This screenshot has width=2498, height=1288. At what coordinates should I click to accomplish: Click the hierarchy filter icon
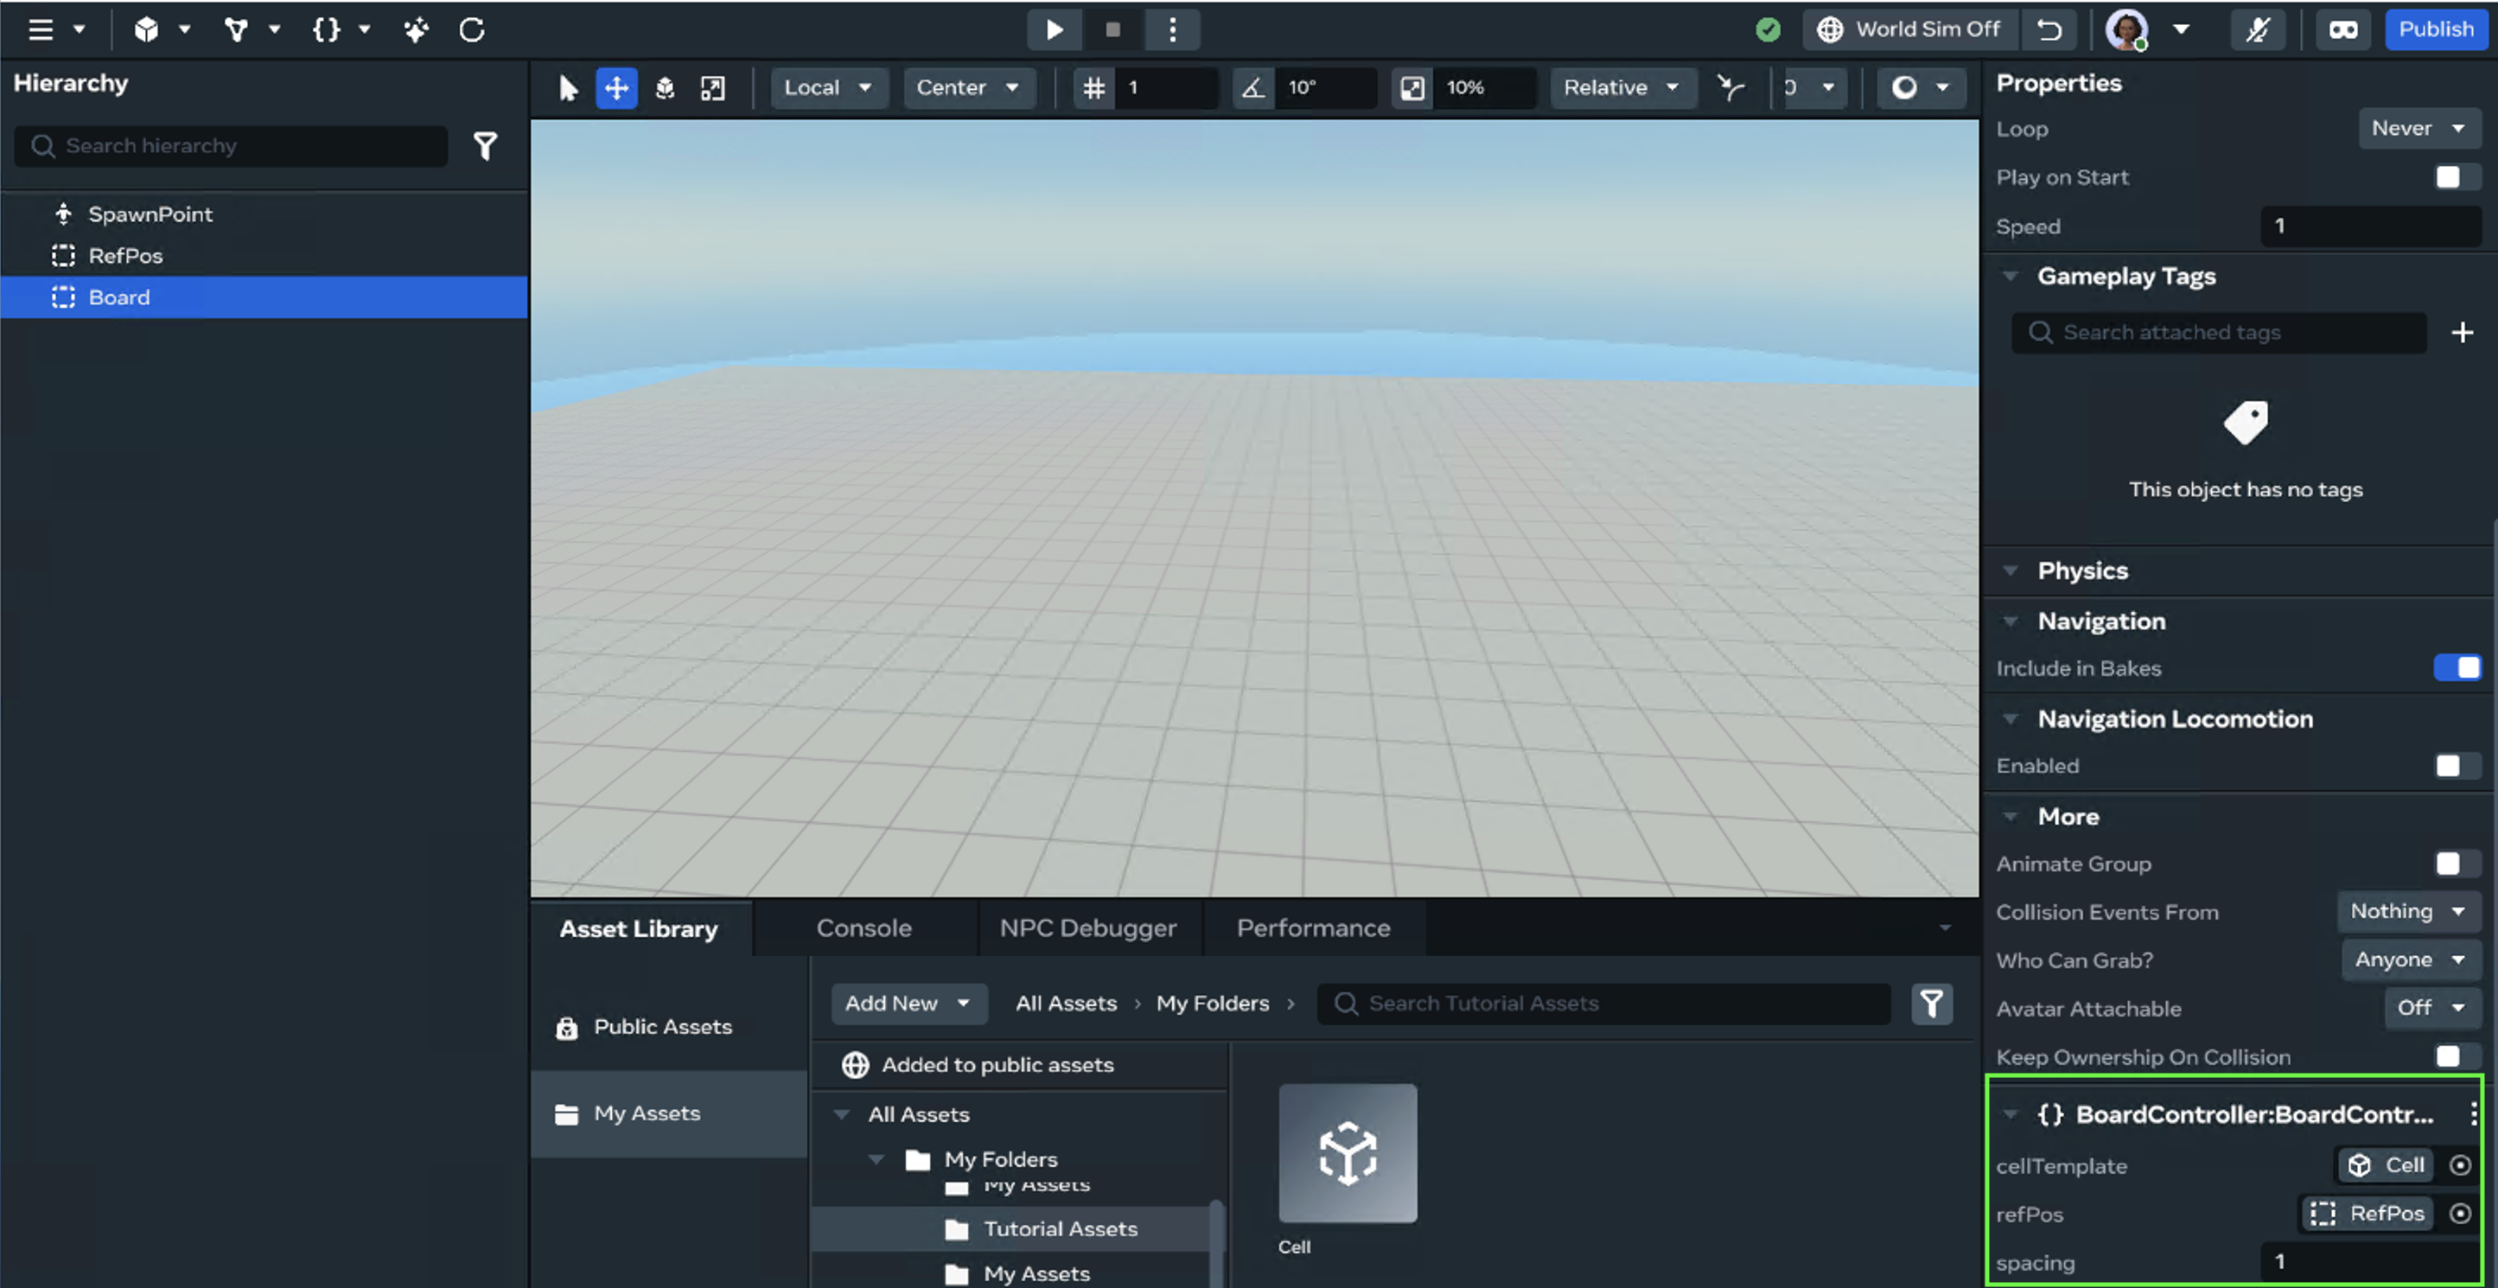tap(485, 145)
